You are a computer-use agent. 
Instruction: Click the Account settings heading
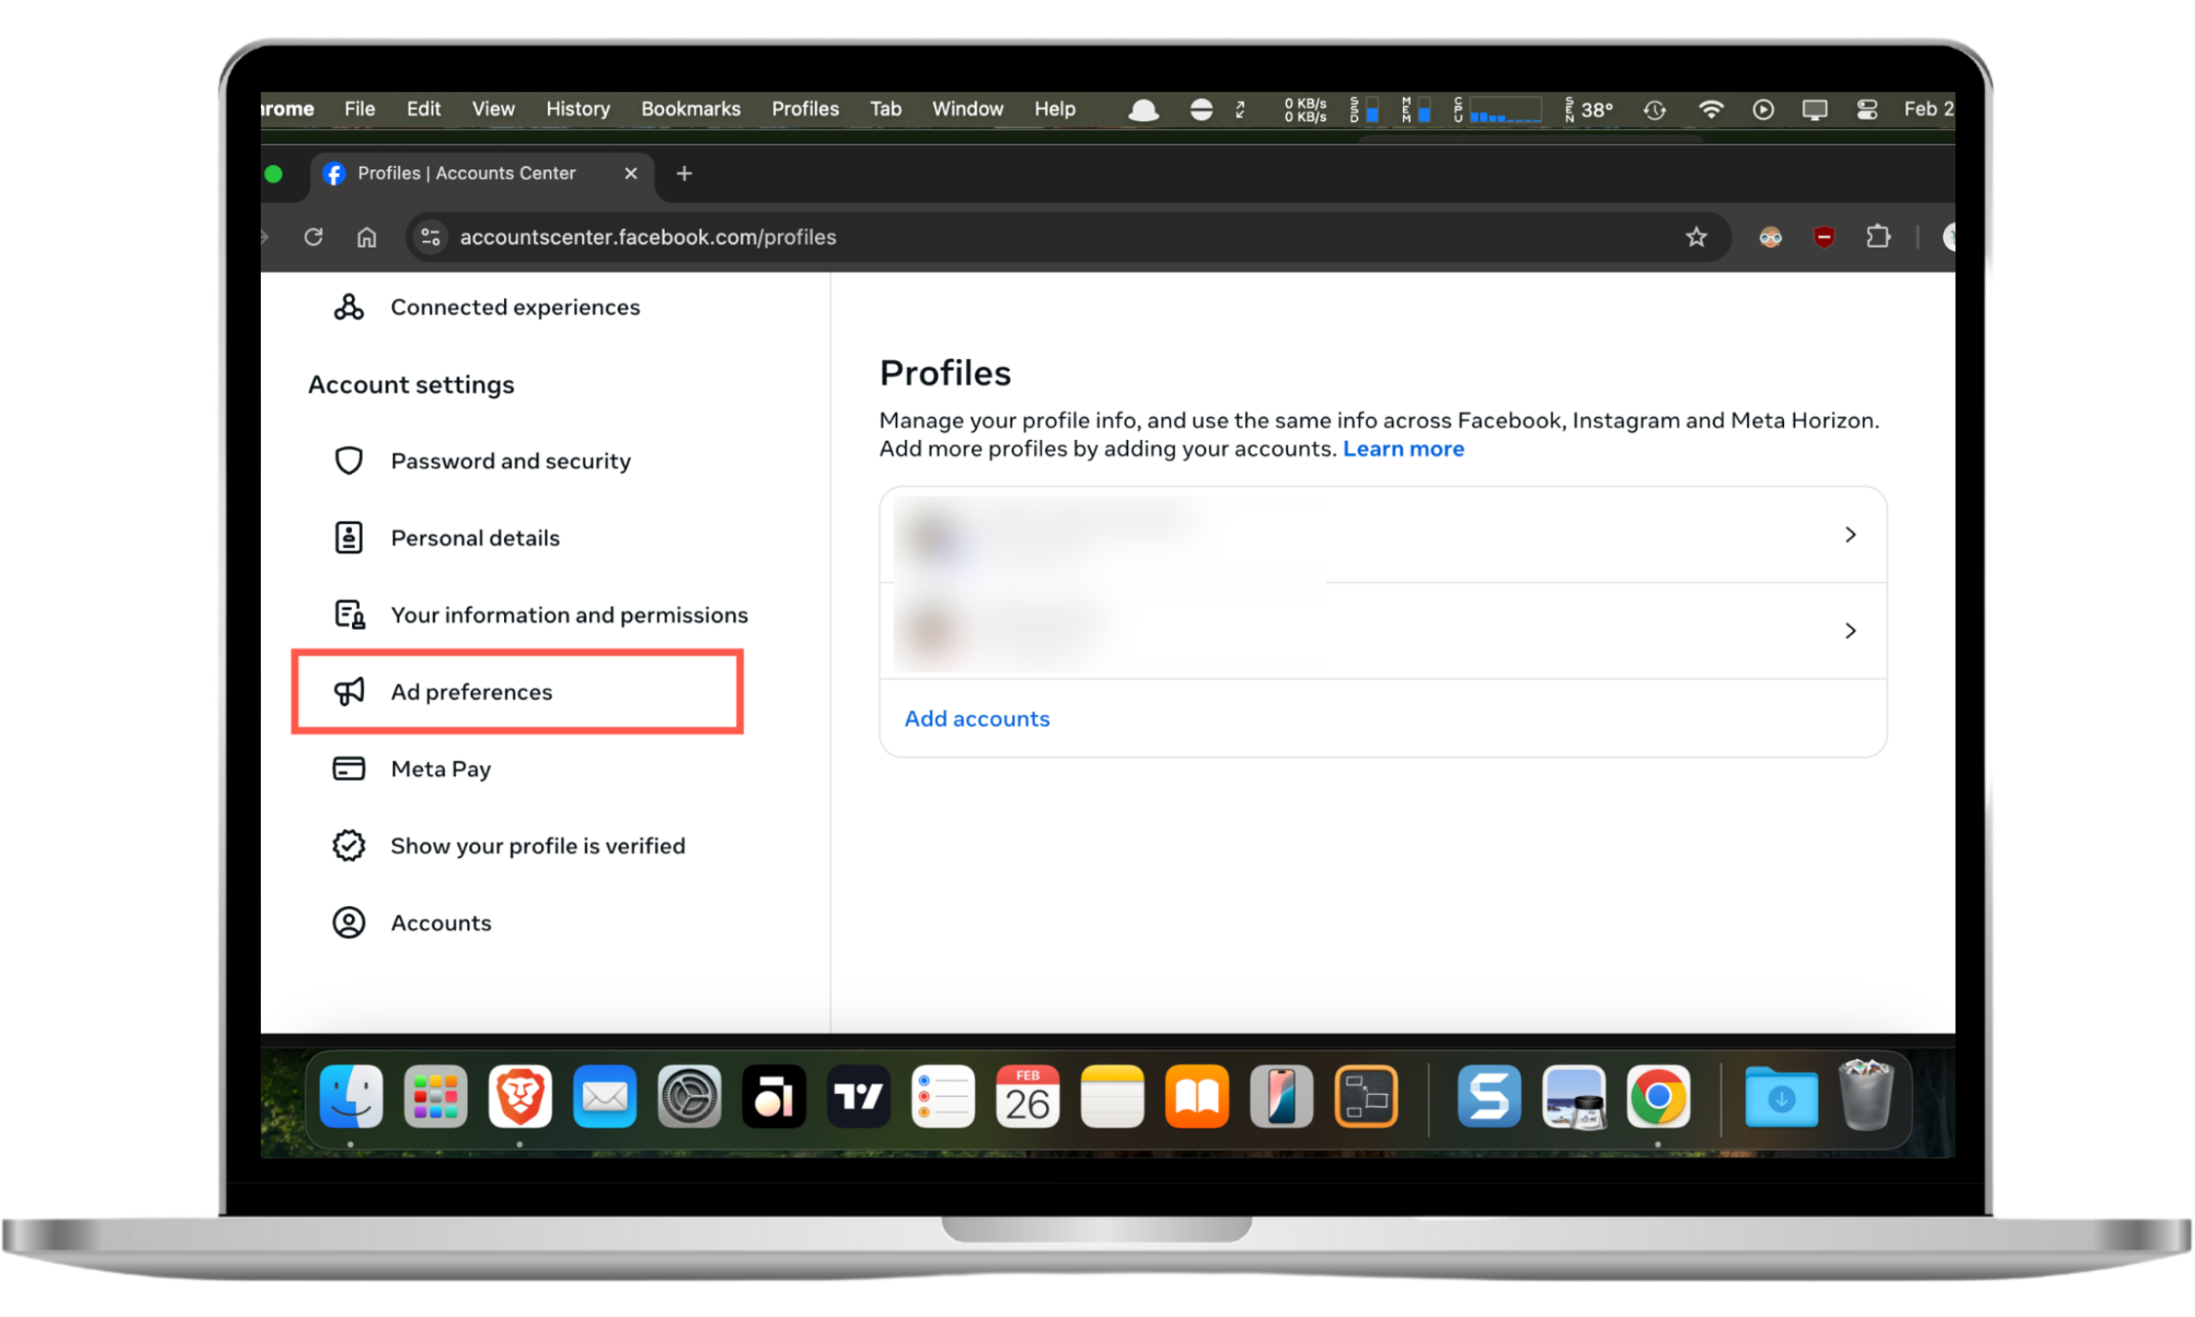tap(411, 385)
